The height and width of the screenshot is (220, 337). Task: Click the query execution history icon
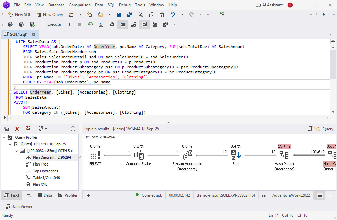91,24
